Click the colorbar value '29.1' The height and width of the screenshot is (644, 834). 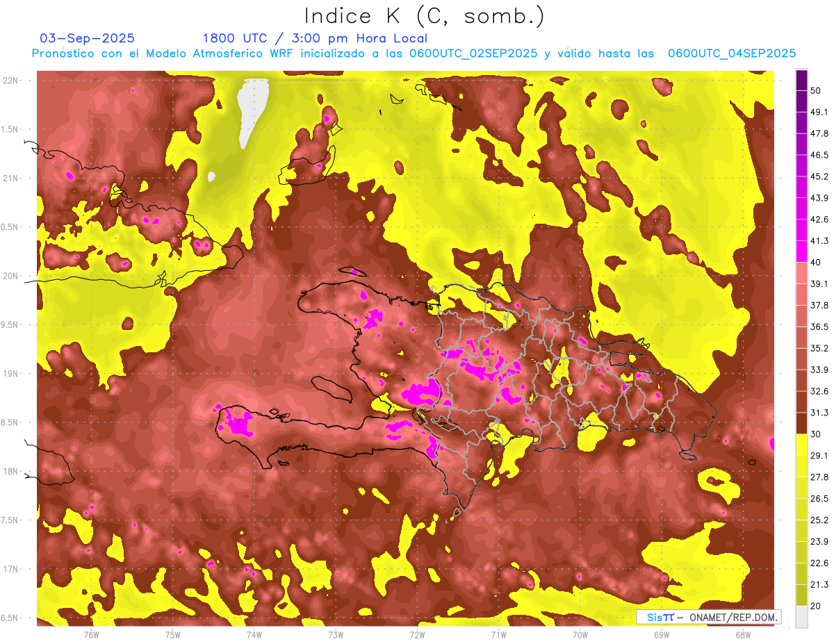(819, 456)
